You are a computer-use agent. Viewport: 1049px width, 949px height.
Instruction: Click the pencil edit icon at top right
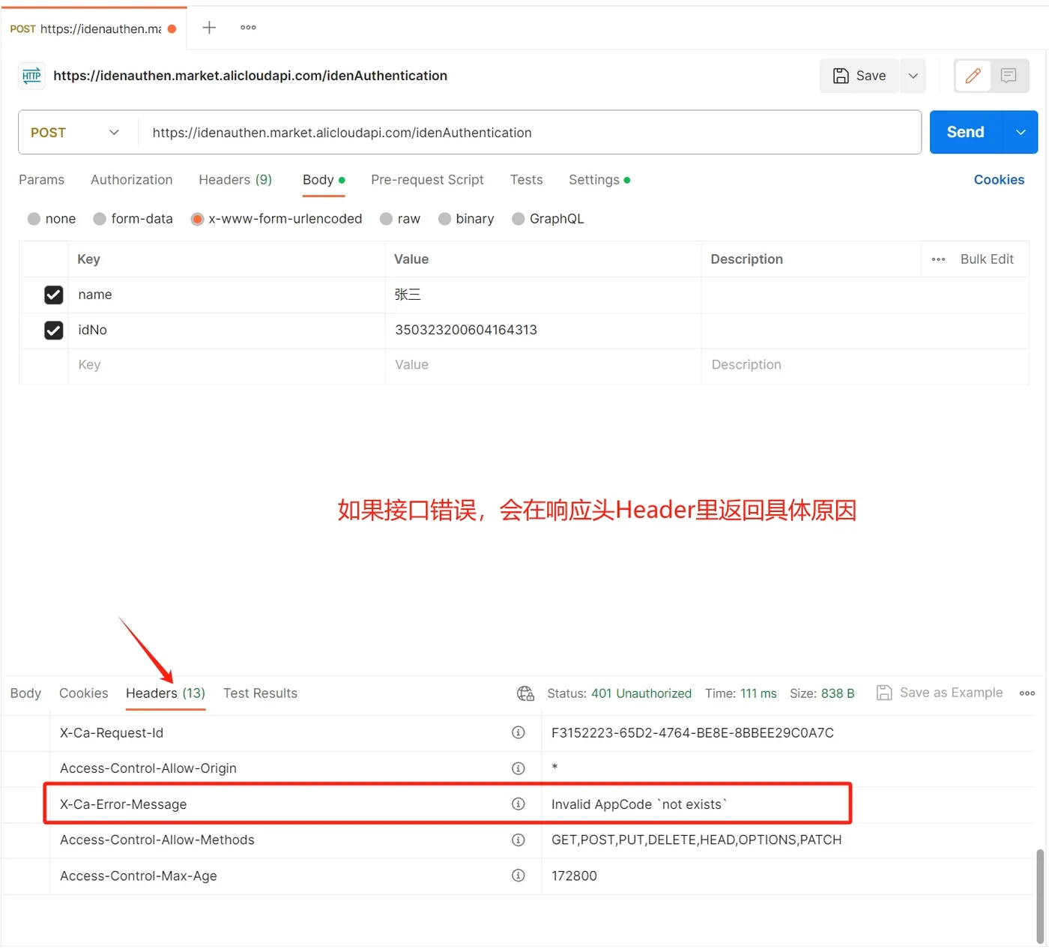click(972, 76)
